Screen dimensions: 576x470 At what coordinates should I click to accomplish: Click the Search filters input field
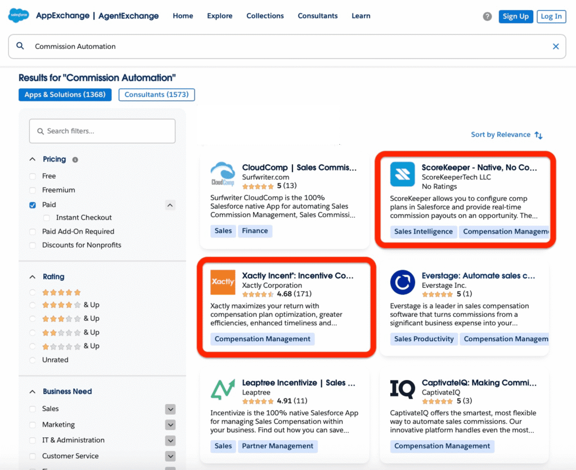tap(102, 131)
